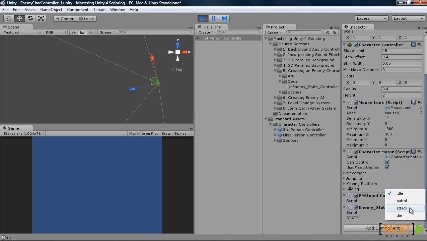Click Project search-by-label tag icon

[334, 33]
